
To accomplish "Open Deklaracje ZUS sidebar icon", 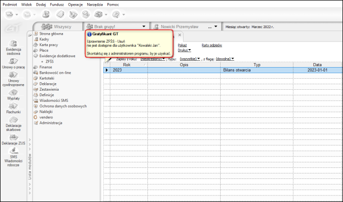I will (x=14, y=139).
